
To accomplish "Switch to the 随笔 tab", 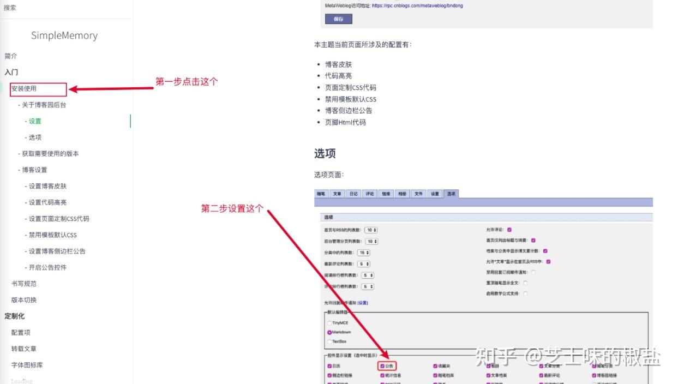I will (x=321, y=193).
